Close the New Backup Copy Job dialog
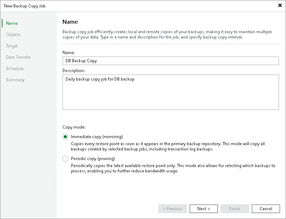The width and height of the screenshot is (286, 219). point(280,6)
